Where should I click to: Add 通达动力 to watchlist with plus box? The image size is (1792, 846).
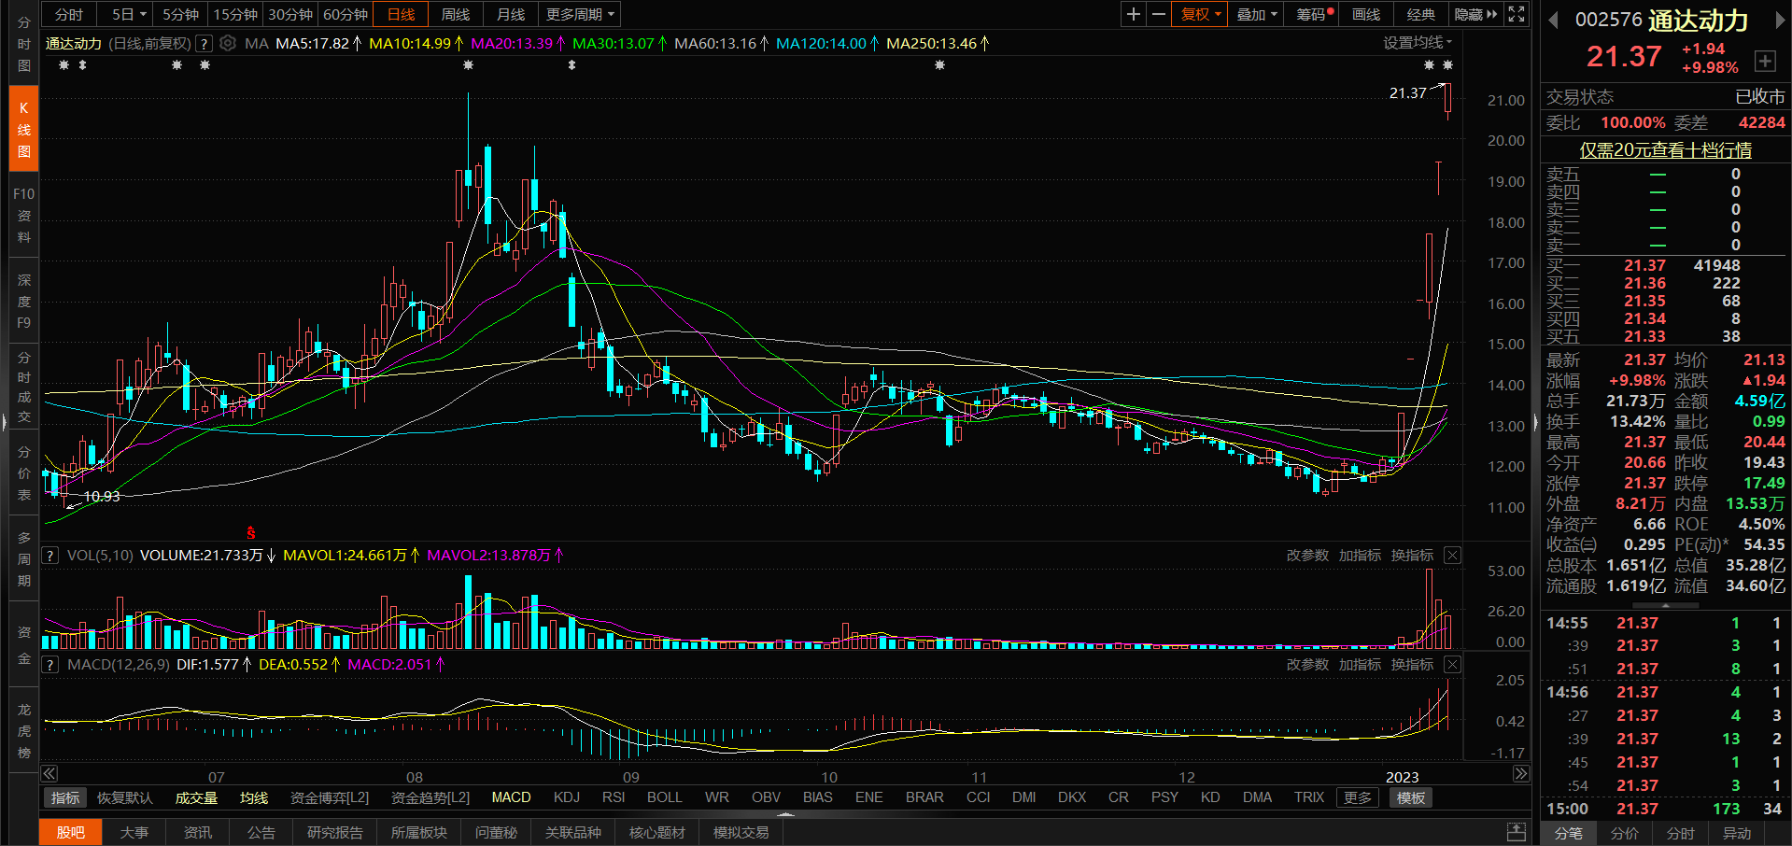[x=1765, y=62]
